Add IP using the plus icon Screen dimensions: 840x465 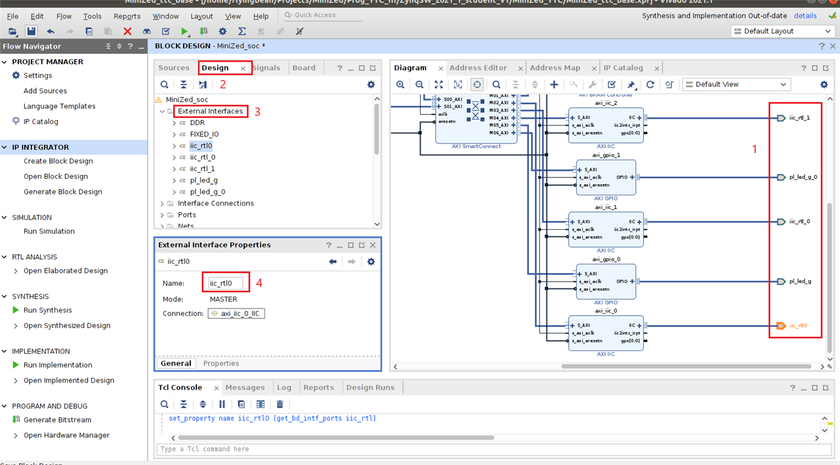click(554, 84)
